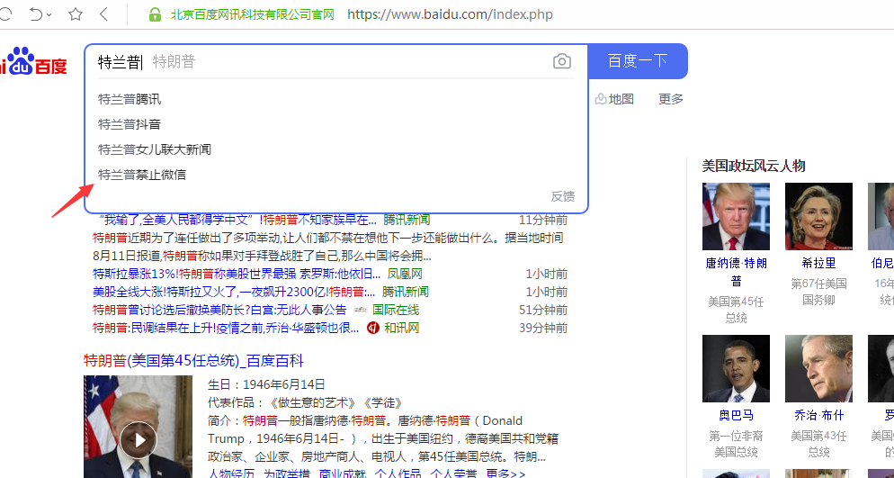Open news headline about 全美人民都得学中文
The image size is (894, 478).
pos(237,220)
